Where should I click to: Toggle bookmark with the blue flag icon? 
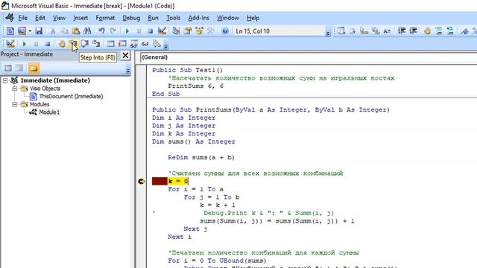[464, 31]
